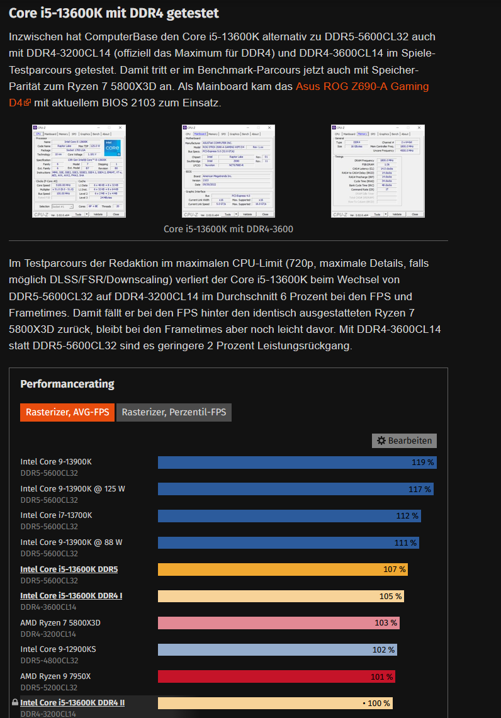
Task: Click the Bearbeiten button
Action: point(404,440)
